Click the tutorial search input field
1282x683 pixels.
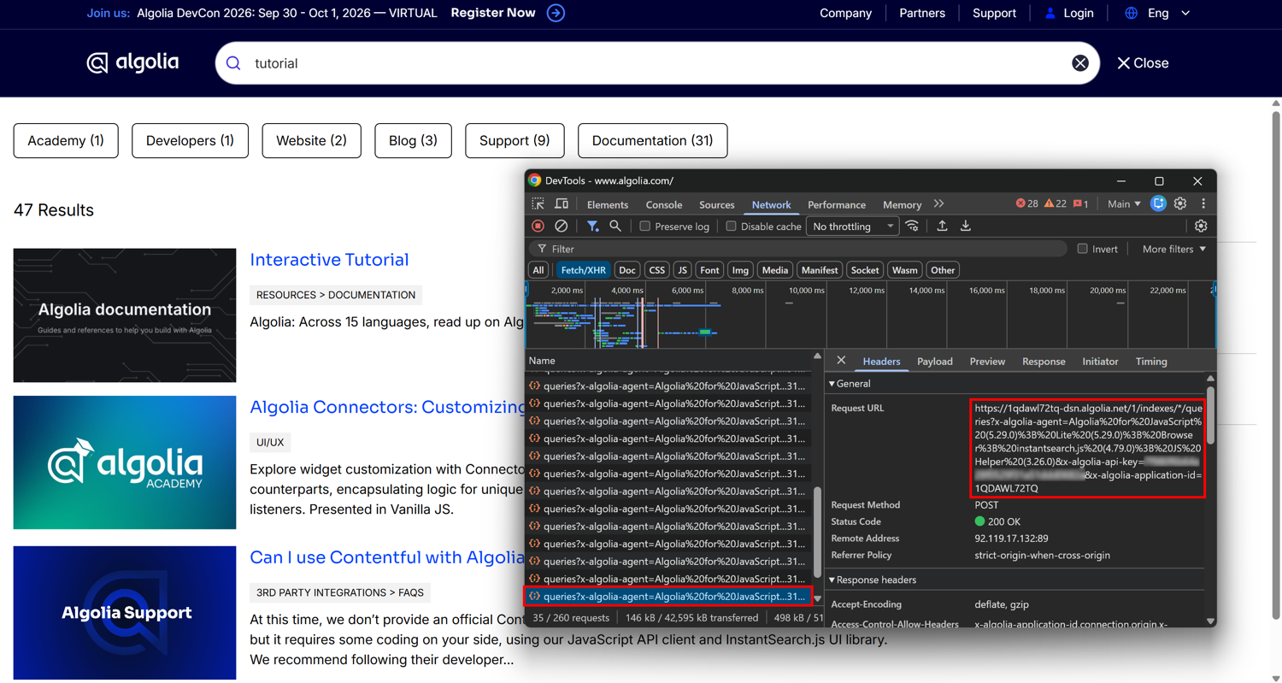(x=656, y=63)
